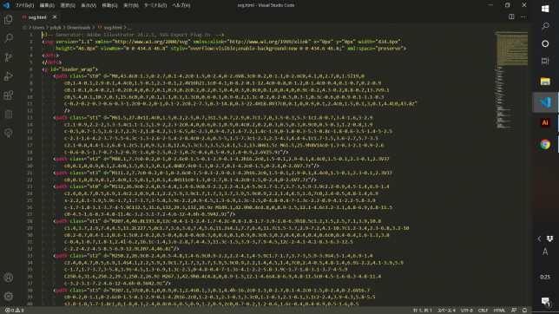The height and width of the screenshot is (314, 559).
Task: Change the CRLF end of line setting
Action: [x=483, y=311]
